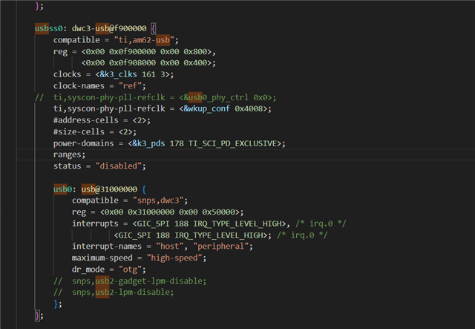Click the &k3_pds power-domain reference

148,143
